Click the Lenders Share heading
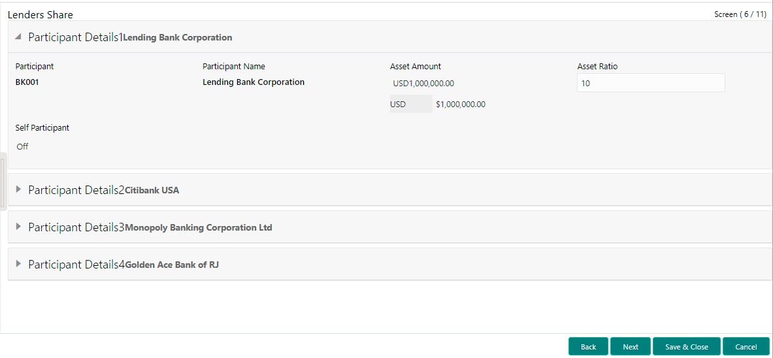Screen dimensions: 773x358 40,15
